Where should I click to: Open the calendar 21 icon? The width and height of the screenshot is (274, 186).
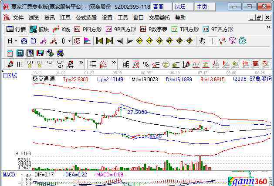pyautogui.click(x=10, y=53)
